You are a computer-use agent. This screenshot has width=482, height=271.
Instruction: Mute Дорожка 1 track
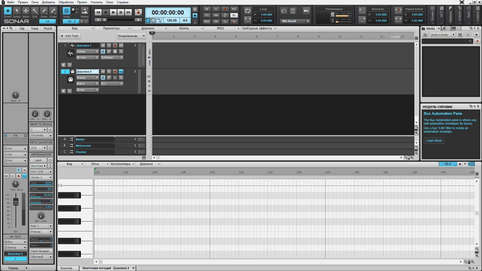point(103,45)
